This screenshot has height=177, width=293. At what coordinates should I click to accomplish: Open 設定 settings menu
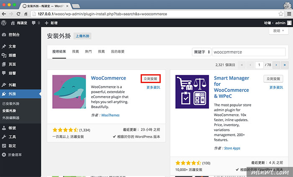pos(21,146)
